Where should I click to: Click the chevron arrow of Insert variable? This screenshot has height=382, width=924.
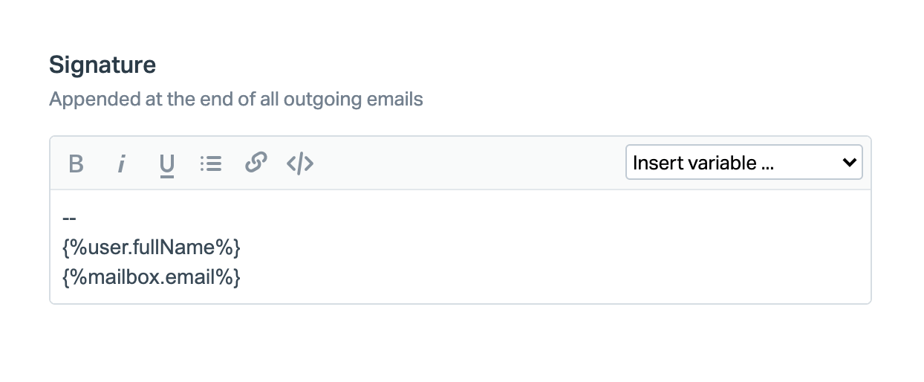[850, 163]
